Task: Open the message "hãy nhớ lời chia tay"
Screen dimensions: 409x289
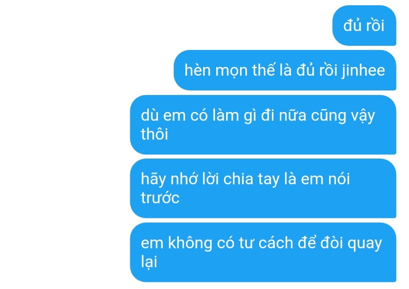Action: point(263,188)
